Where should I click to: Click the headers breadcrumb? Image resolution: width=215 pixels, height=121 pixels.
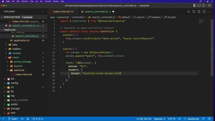point(154,17)
